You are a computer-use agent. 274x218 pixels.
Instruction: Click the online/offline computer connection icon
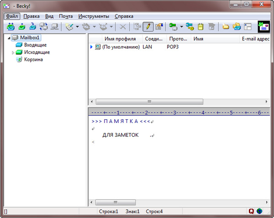54,27
